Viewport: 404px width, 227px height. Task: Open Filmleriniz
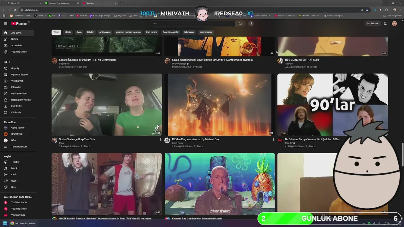click(18, 87)
